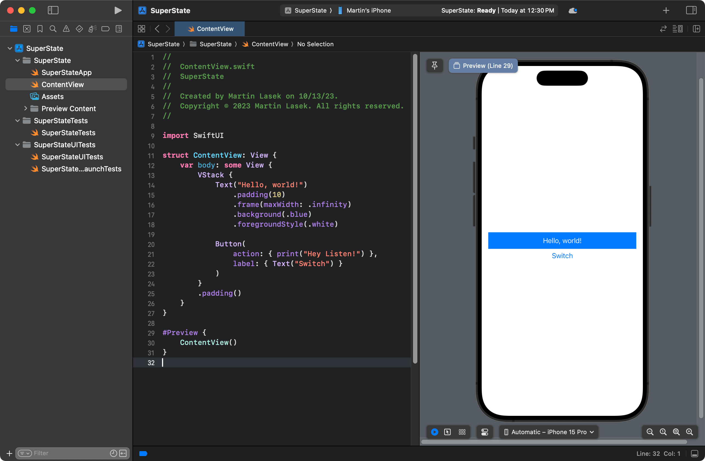Click the cloud status icon
Image resolution: width=705 pixels, height=461 pixels.
[573, 10]
